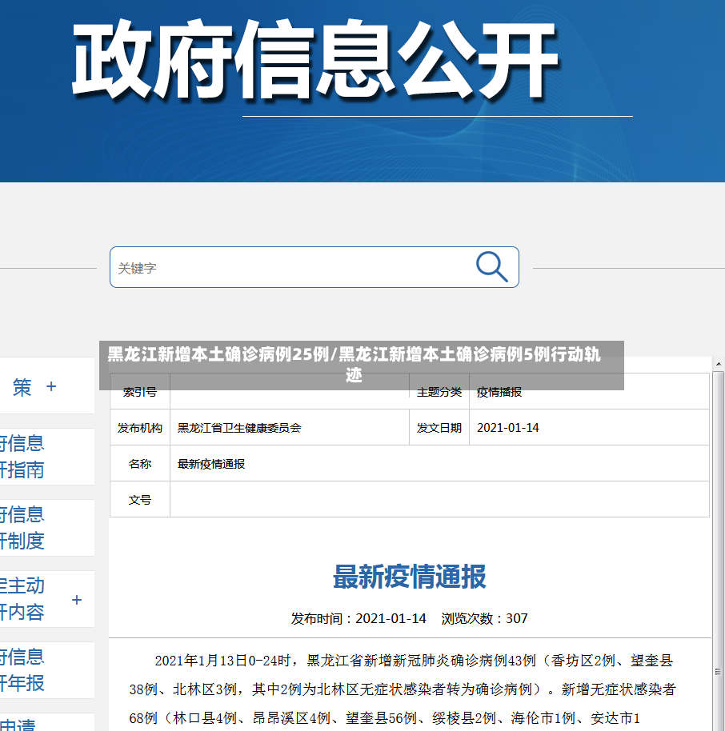This screenshot has width=725, height=731.
Task: Click the 最新疫情通报 blue article heading
Action: [410, 577]
